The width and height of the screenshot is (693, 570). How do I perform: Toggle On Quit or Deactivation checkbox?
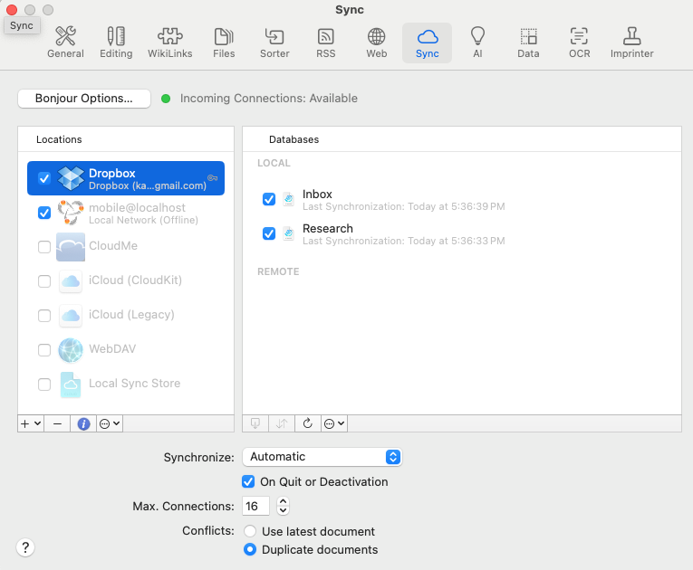(x=248, y=481)
